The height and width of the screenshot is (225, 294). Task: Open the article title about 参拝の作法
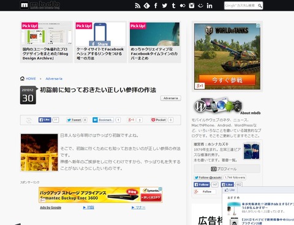point(98,90)
